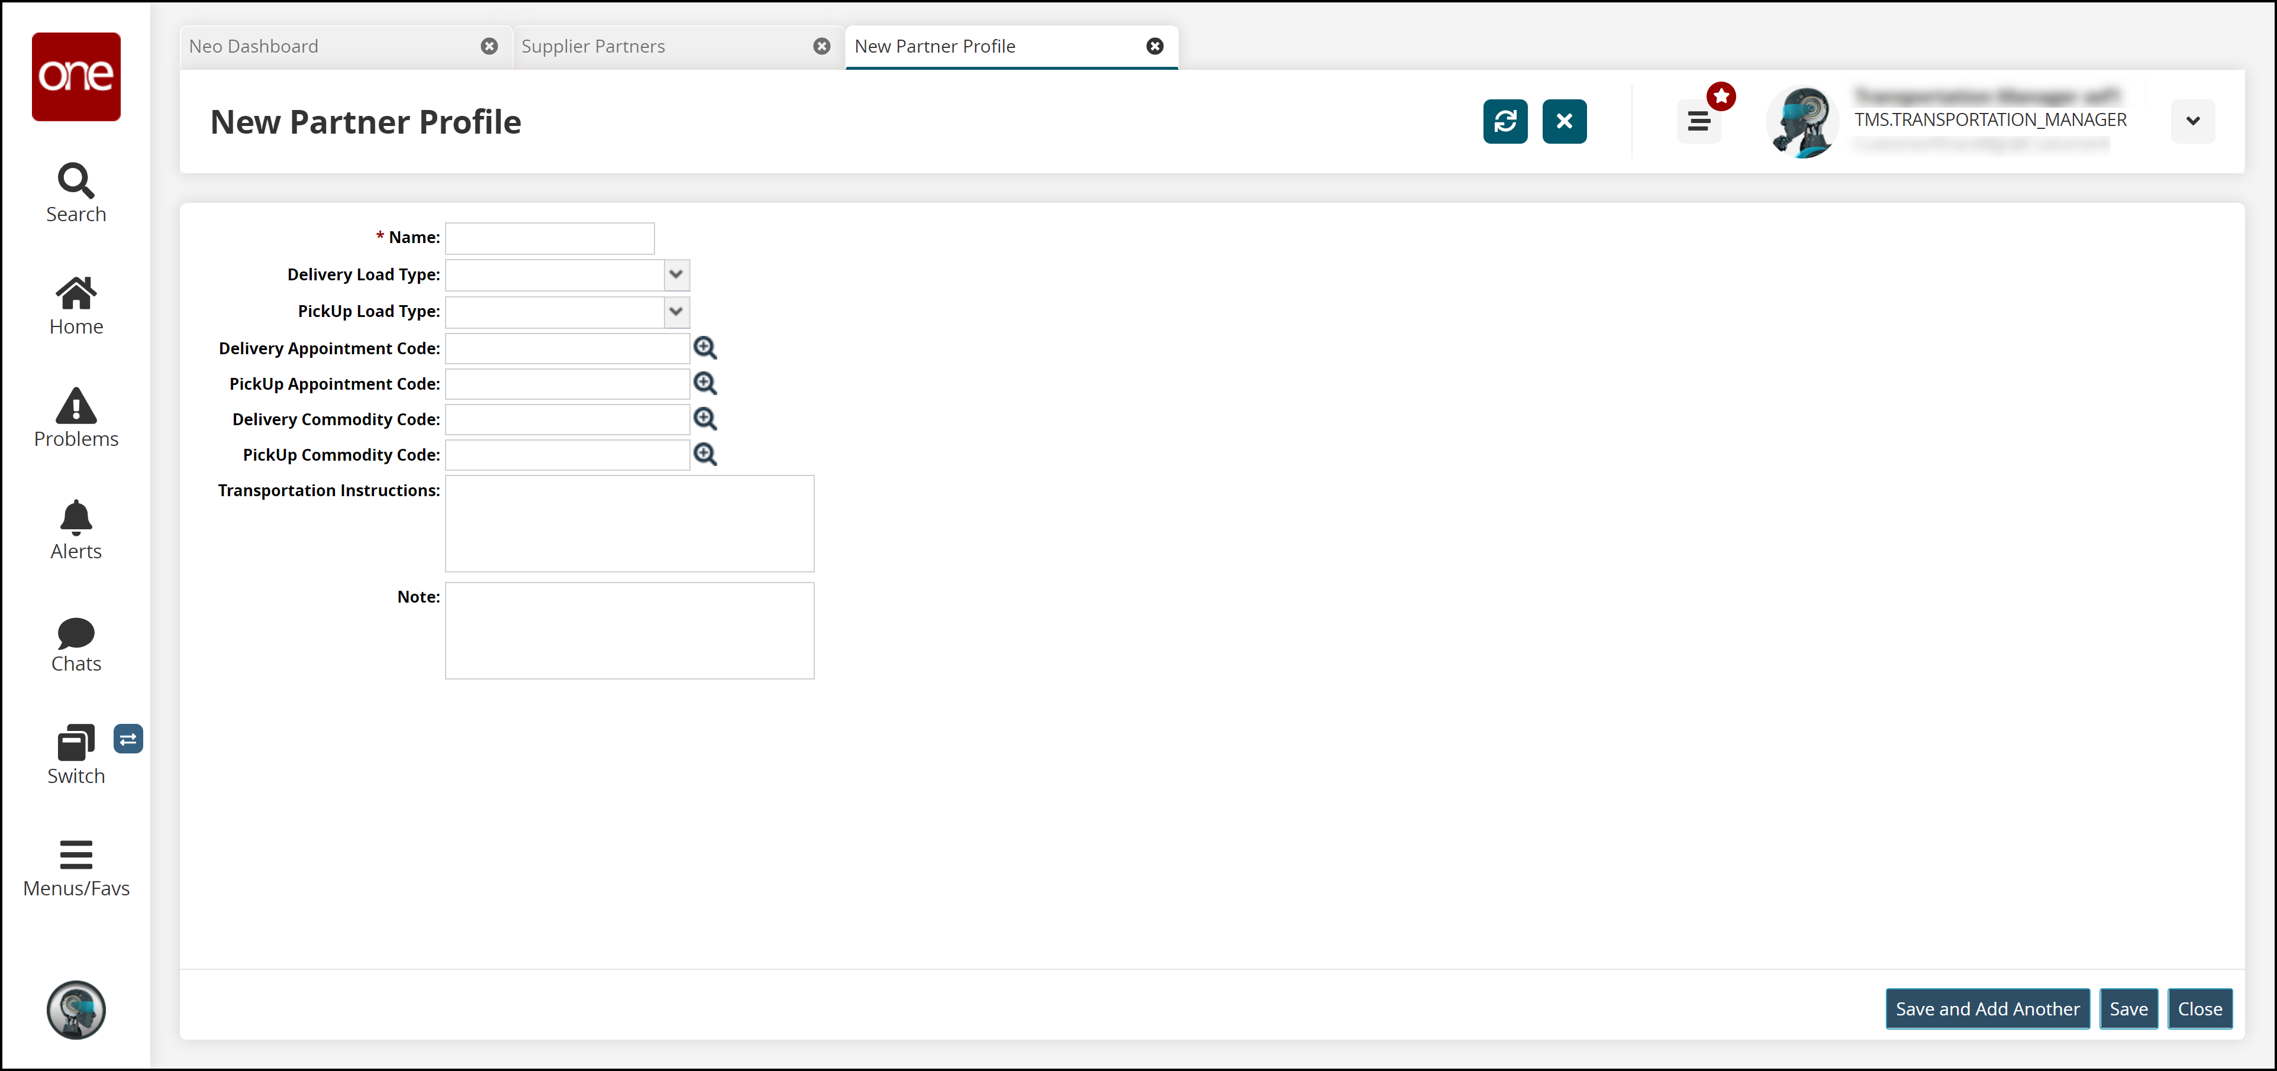
Task: Click the starred notifications menu icon
Action: 1698,121
